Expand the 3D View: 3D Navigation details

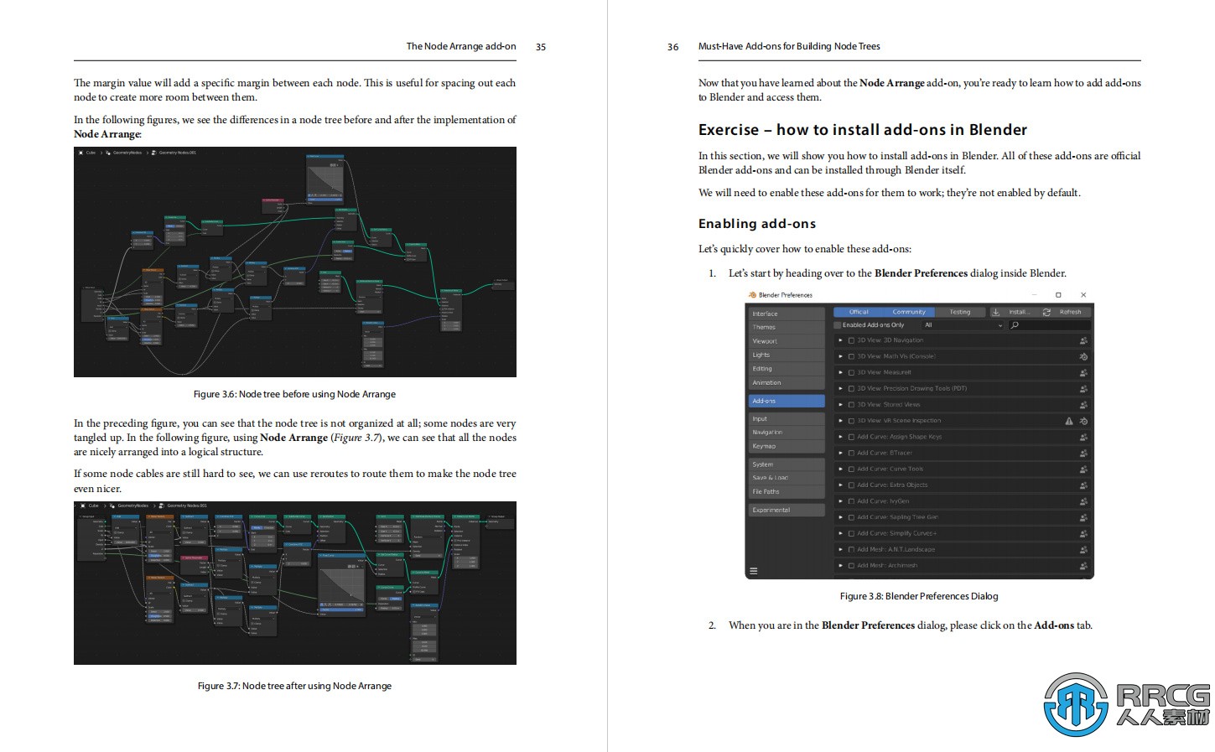click(x=841, y=340)
